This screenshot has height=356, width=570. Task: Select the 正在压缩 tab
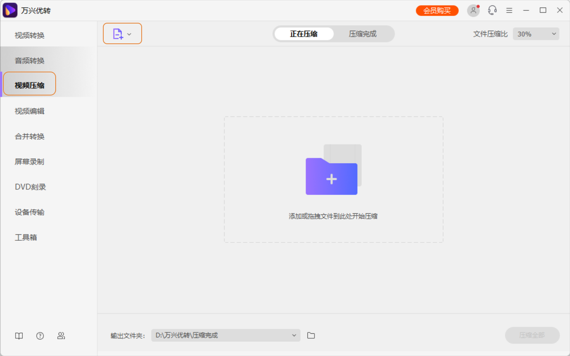(x=304, y=34)
